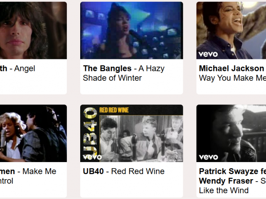Open The Bangles video thumbnail
Image resolution: width=266 pixels, height=199 pixels.
131,30
